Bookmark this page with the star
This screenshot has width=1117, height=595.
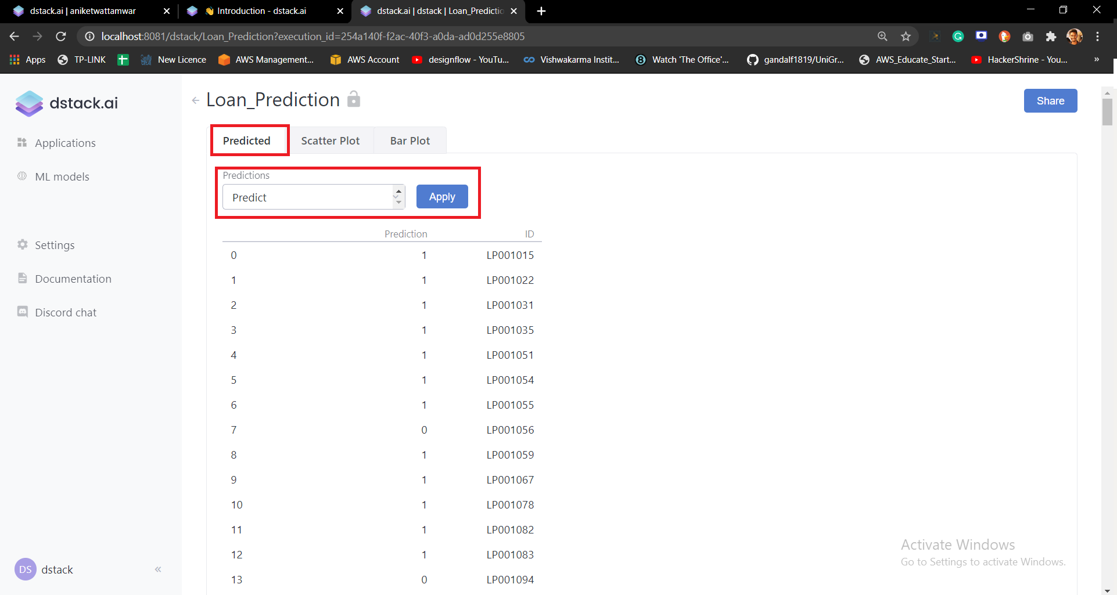click(x=906, y=37)
